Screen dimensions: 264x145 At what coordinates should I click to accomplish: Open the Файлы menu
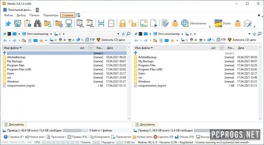9,15
